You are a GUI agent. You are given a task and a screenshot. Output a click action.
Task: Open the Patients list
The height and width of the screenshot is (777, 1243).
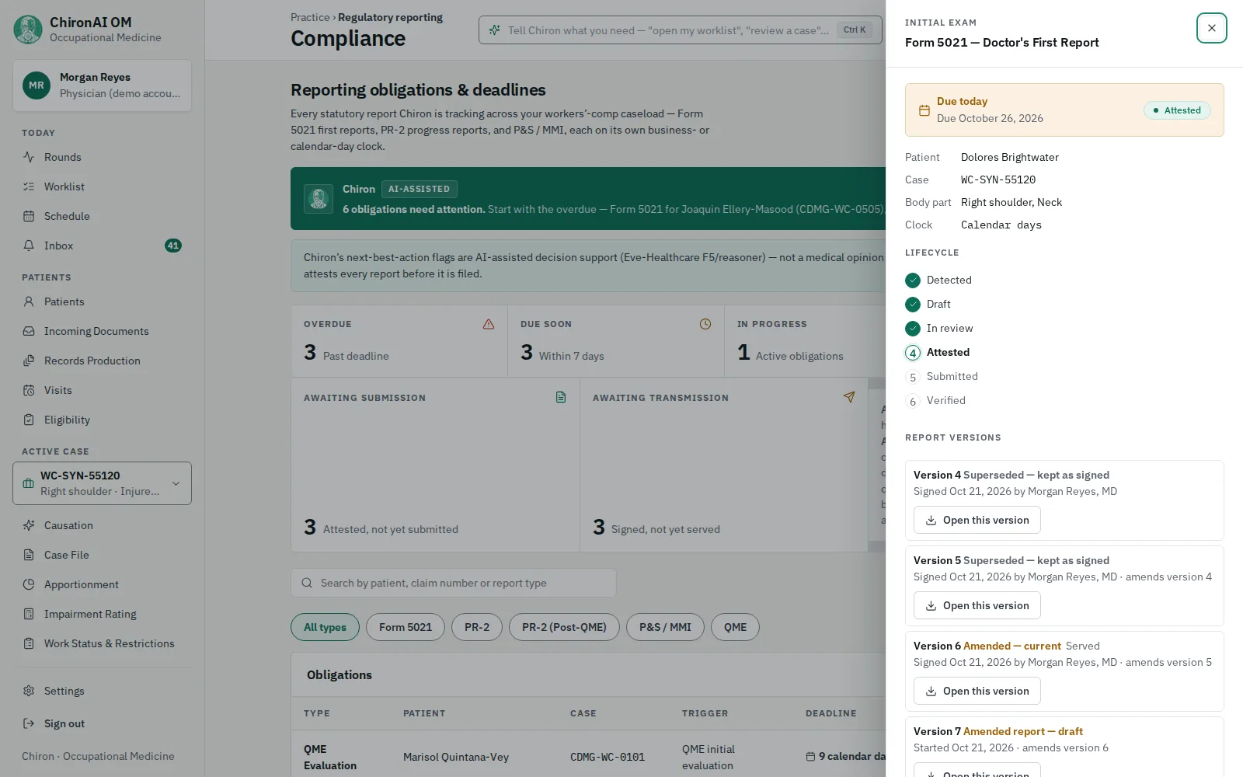click(102, 301)
